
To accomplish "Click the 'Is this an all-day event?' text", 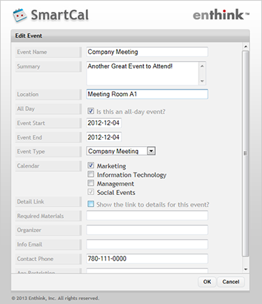I will 131,112.
